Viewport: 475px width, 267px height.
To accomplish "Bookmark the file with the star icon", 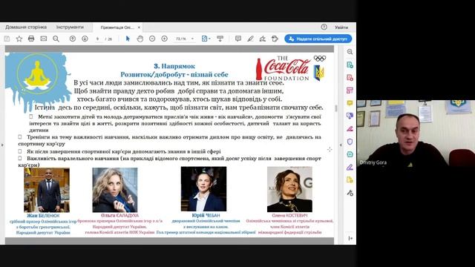I will coord(19,39).
